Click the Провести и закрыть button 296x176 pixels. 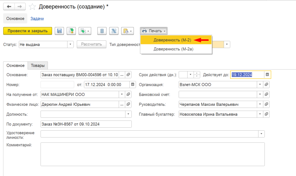coord(28,31)
